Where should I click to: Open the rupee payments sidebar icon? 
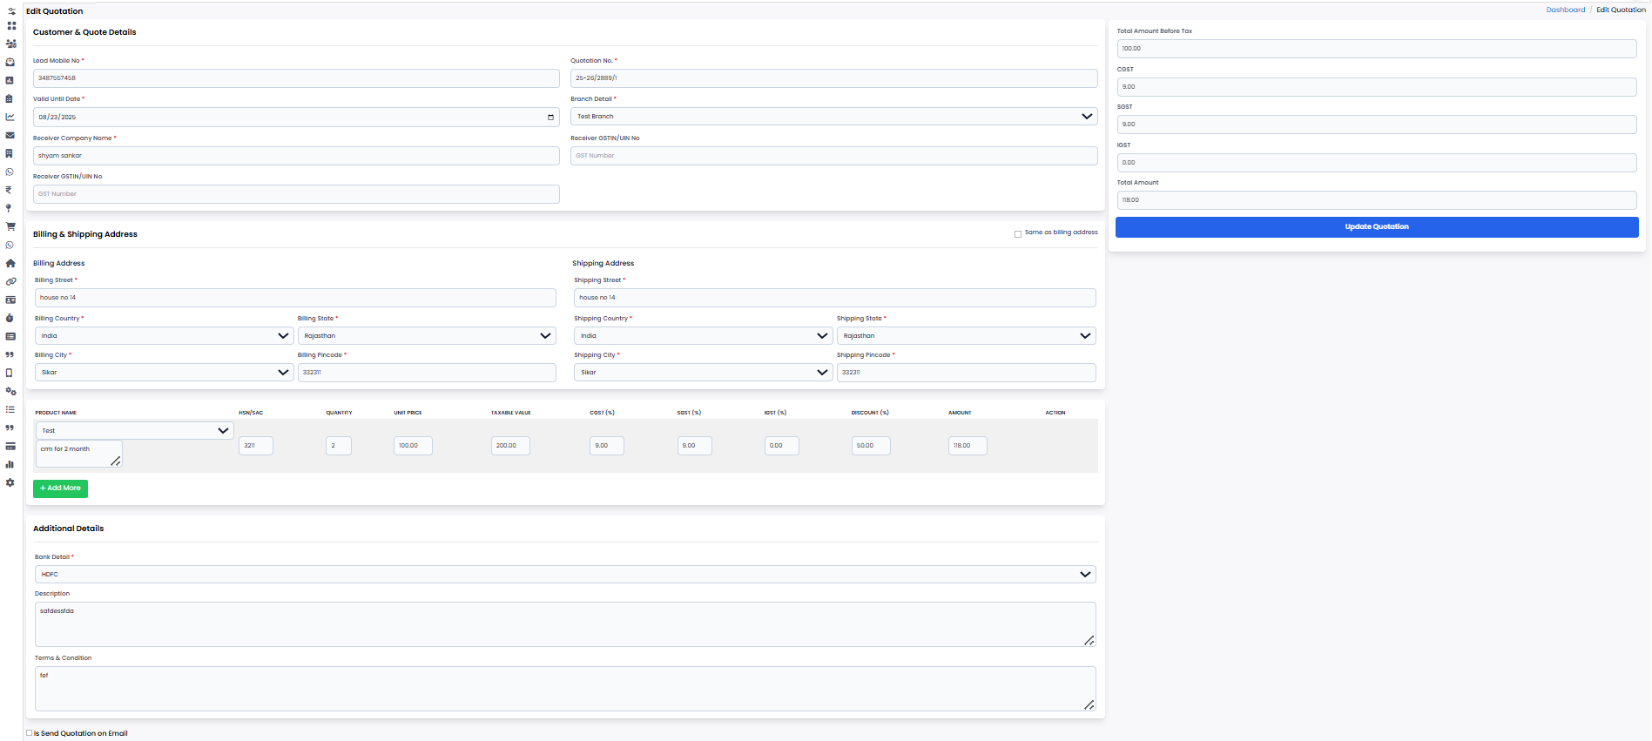[10, 190]
